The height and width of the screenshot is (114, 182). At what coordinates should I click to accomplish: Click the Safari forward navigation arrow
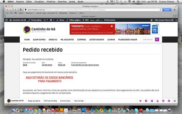click(x=11, y=10)
